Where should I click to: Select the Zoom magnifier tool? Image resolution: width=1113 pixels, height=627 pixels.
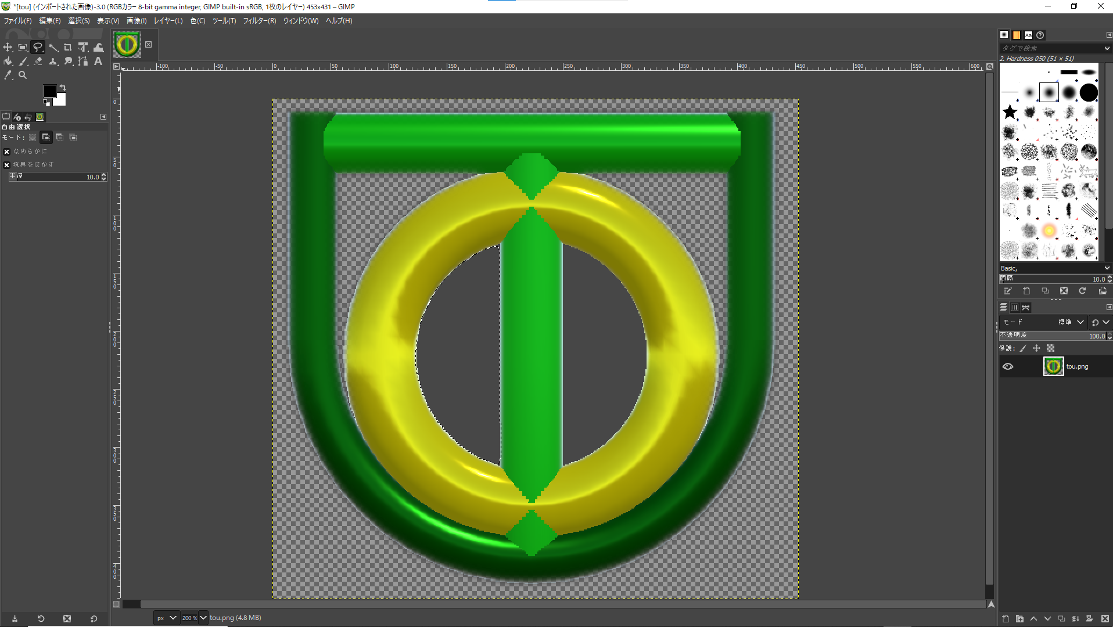click(x=23, y=75)
